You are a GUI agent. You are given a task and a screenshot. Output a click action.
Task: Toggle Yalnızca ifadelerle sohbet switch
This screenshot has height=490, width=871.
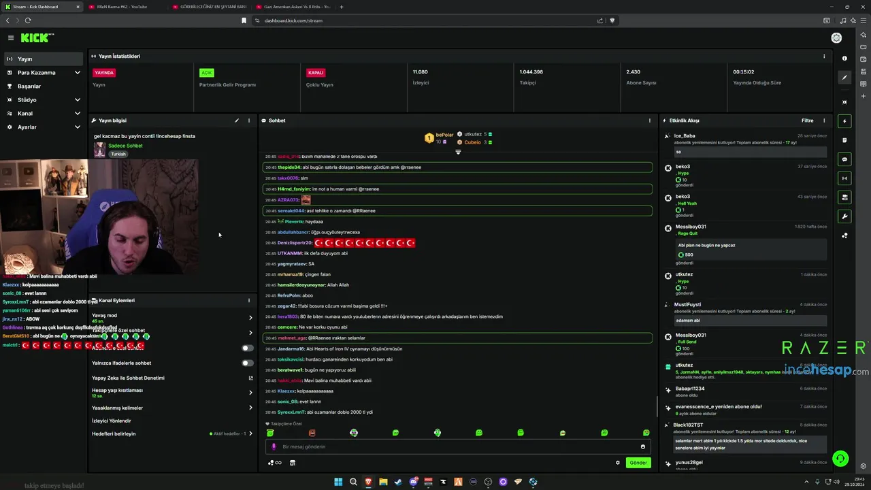tap(248, 363)
